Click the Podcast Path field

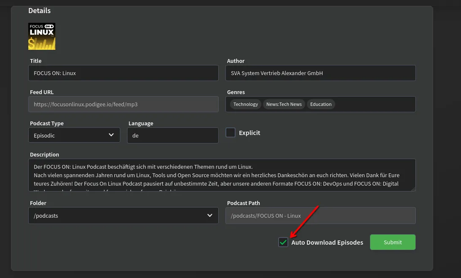click(320, 216)
